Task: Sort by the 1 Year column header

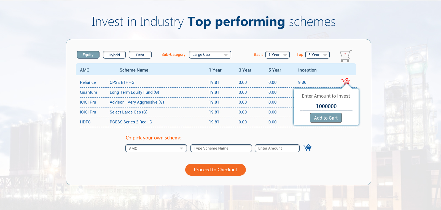Action: (215, 70)
